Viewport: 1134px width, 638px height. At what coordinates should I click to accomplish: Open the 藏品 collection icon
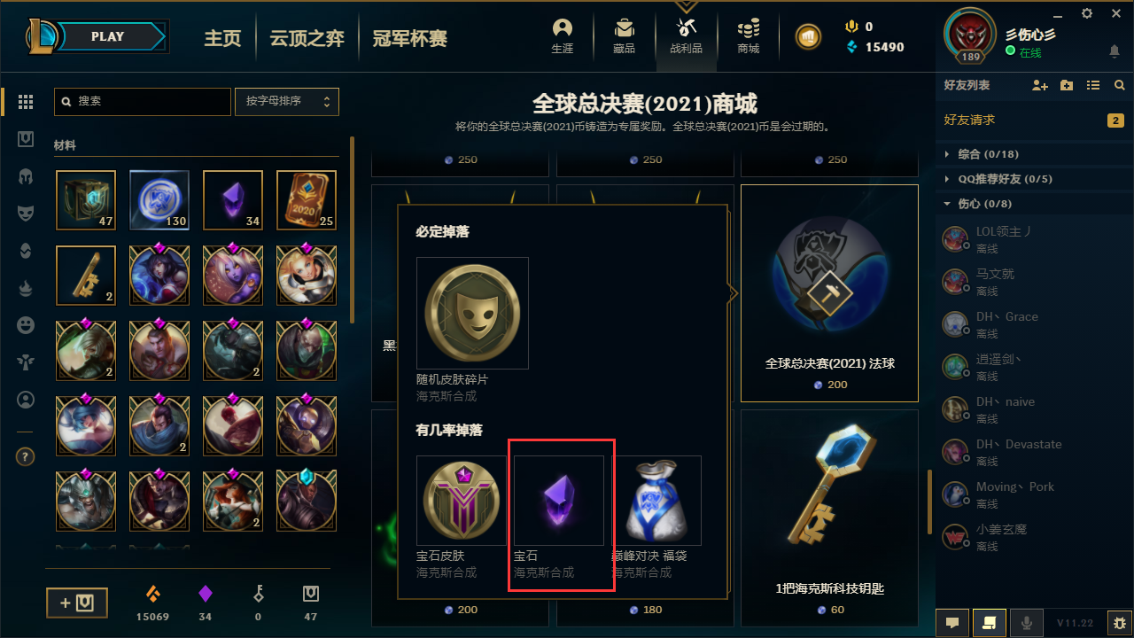pyautogui.click(x=625, y=36)
